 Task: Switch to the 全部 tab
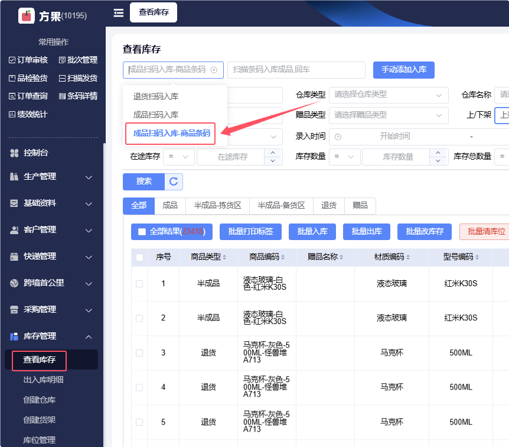pos(139,205)
